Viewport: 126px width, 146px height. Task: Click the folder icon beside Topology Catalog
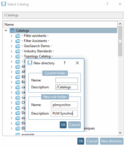[18, 57]
